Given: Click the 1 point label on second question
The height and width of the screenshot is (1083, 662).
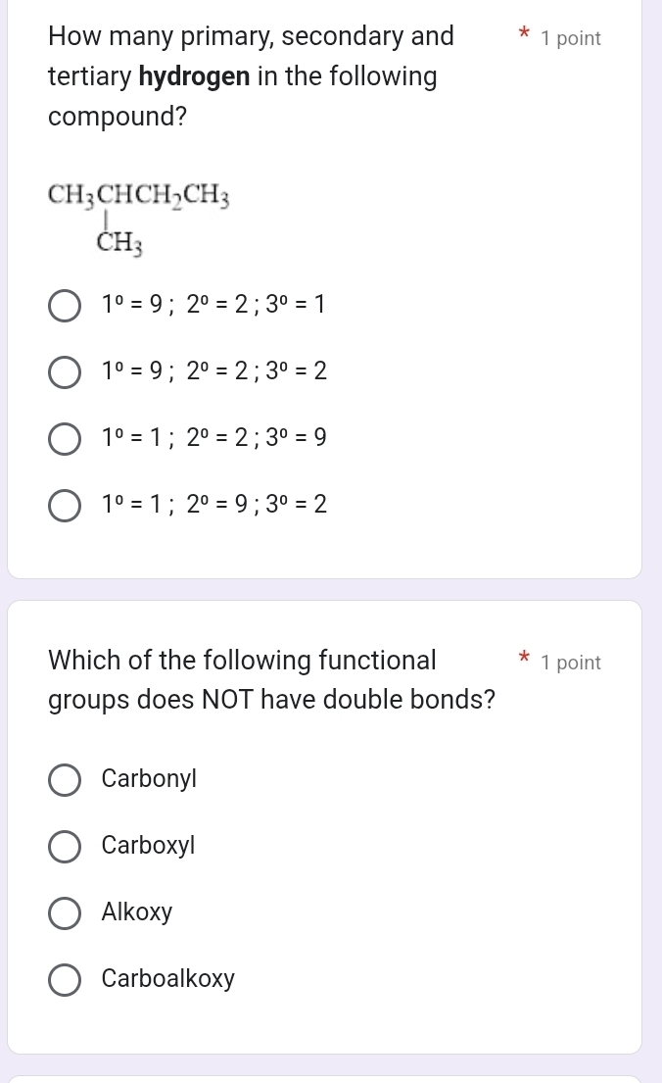Looking at the screenshot, I should (571, 663).
